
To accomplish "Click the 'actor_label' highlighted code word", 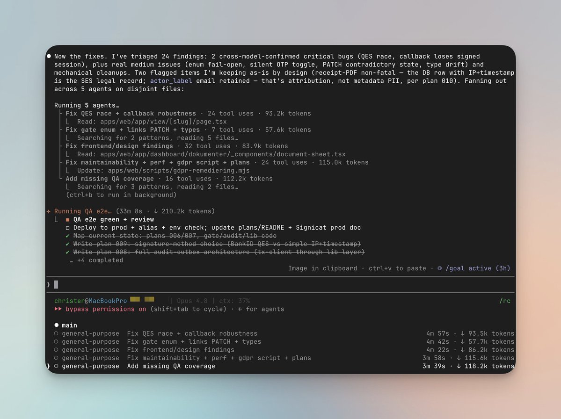I will 171,81.
